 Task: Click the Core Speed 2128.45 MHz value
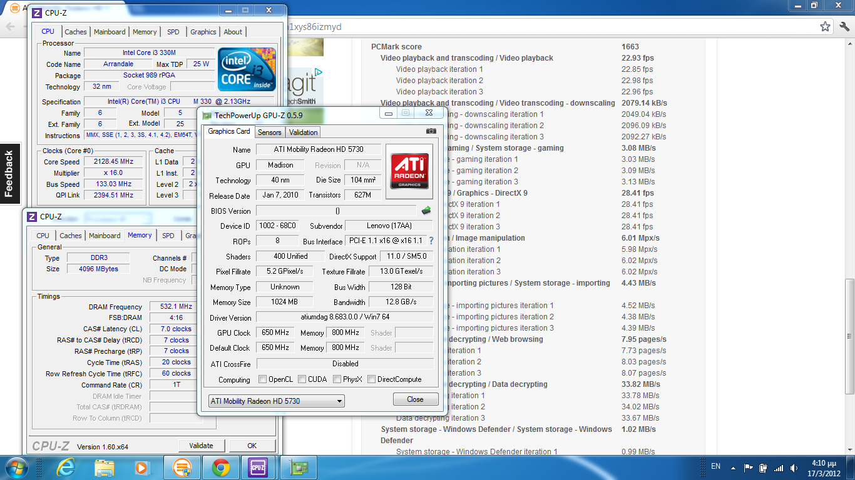[113, 162]
